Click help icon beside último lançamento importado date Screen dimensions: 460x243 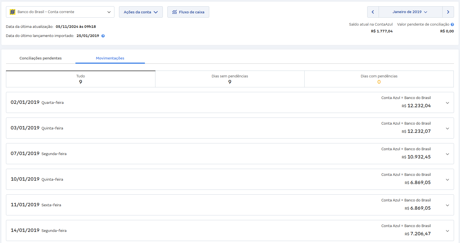103,36
